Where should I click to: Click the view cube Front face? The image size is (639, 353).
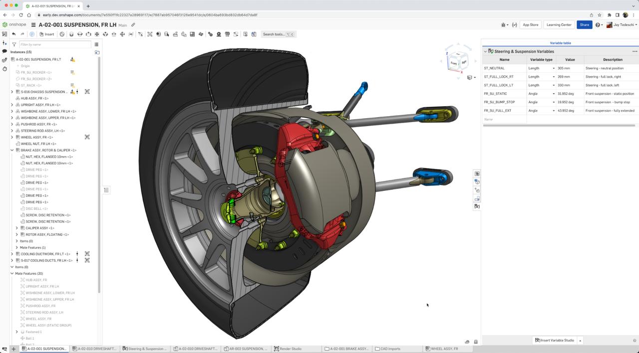tap(454, 63)
